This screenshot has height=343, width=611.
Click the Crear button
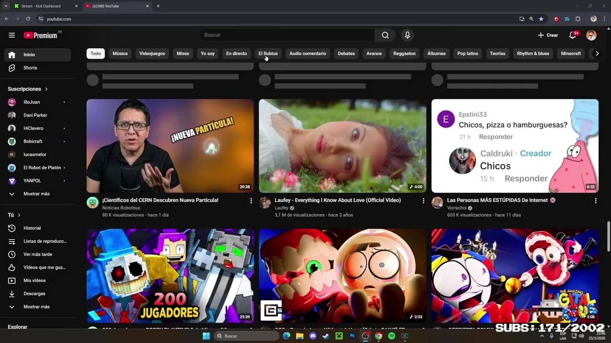click(x=548, y=35)
